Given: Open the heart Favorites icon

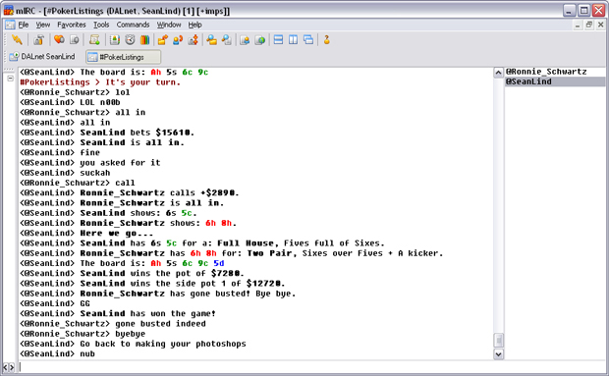Looking at the screenshot, I should pyautogui.click(x=59, y=39).
